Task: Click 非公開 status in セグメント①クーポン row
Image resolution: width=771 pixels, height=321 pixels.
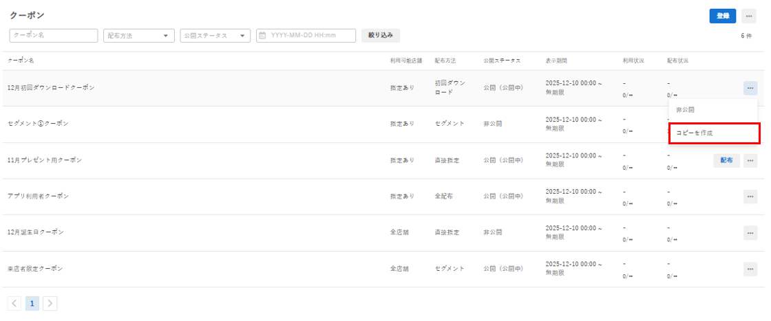Action: 493,124
